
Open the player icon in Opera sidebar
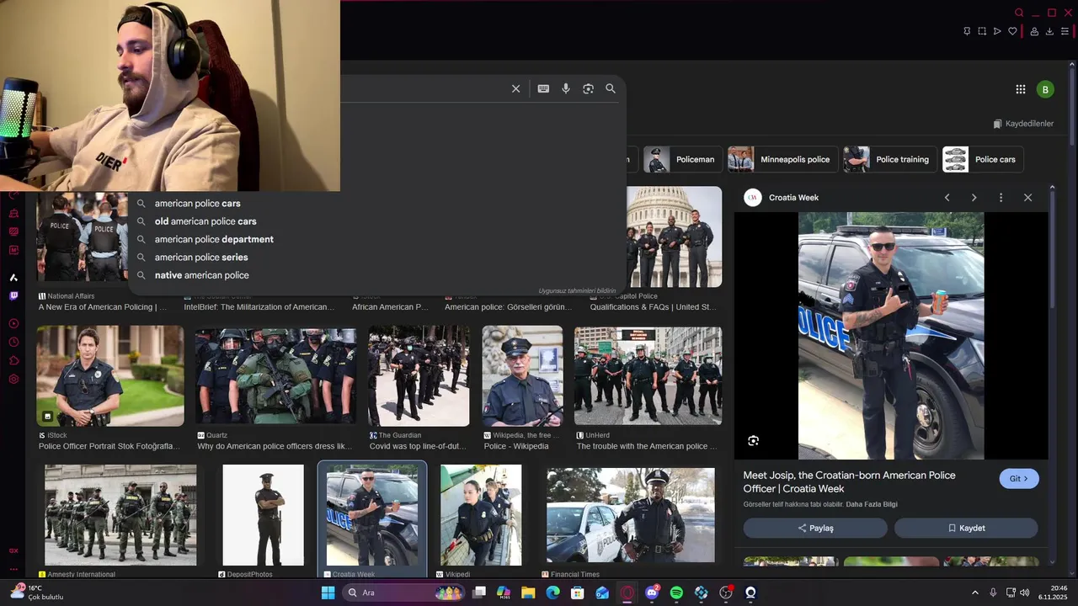coord(13,323)
